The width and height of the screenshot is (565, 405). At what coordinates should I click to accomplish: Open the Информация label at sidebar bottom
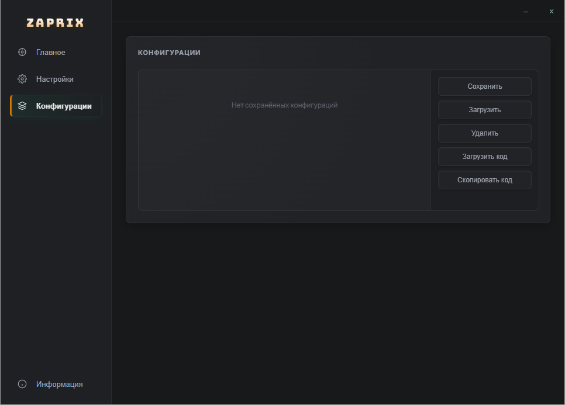pyautogui.click(x=60, y=385)
